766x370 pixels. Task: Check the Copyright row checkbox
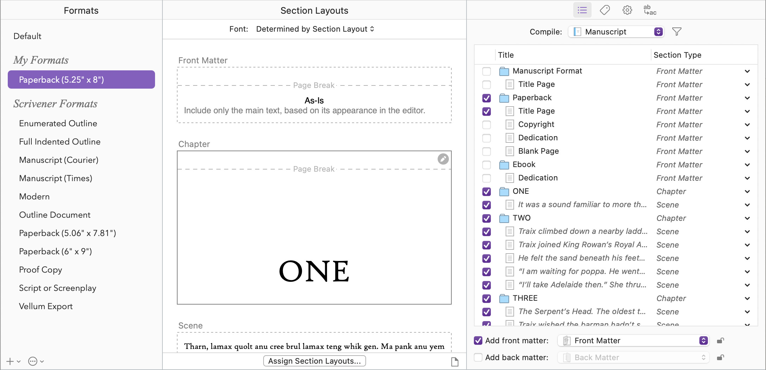(487, 125)
